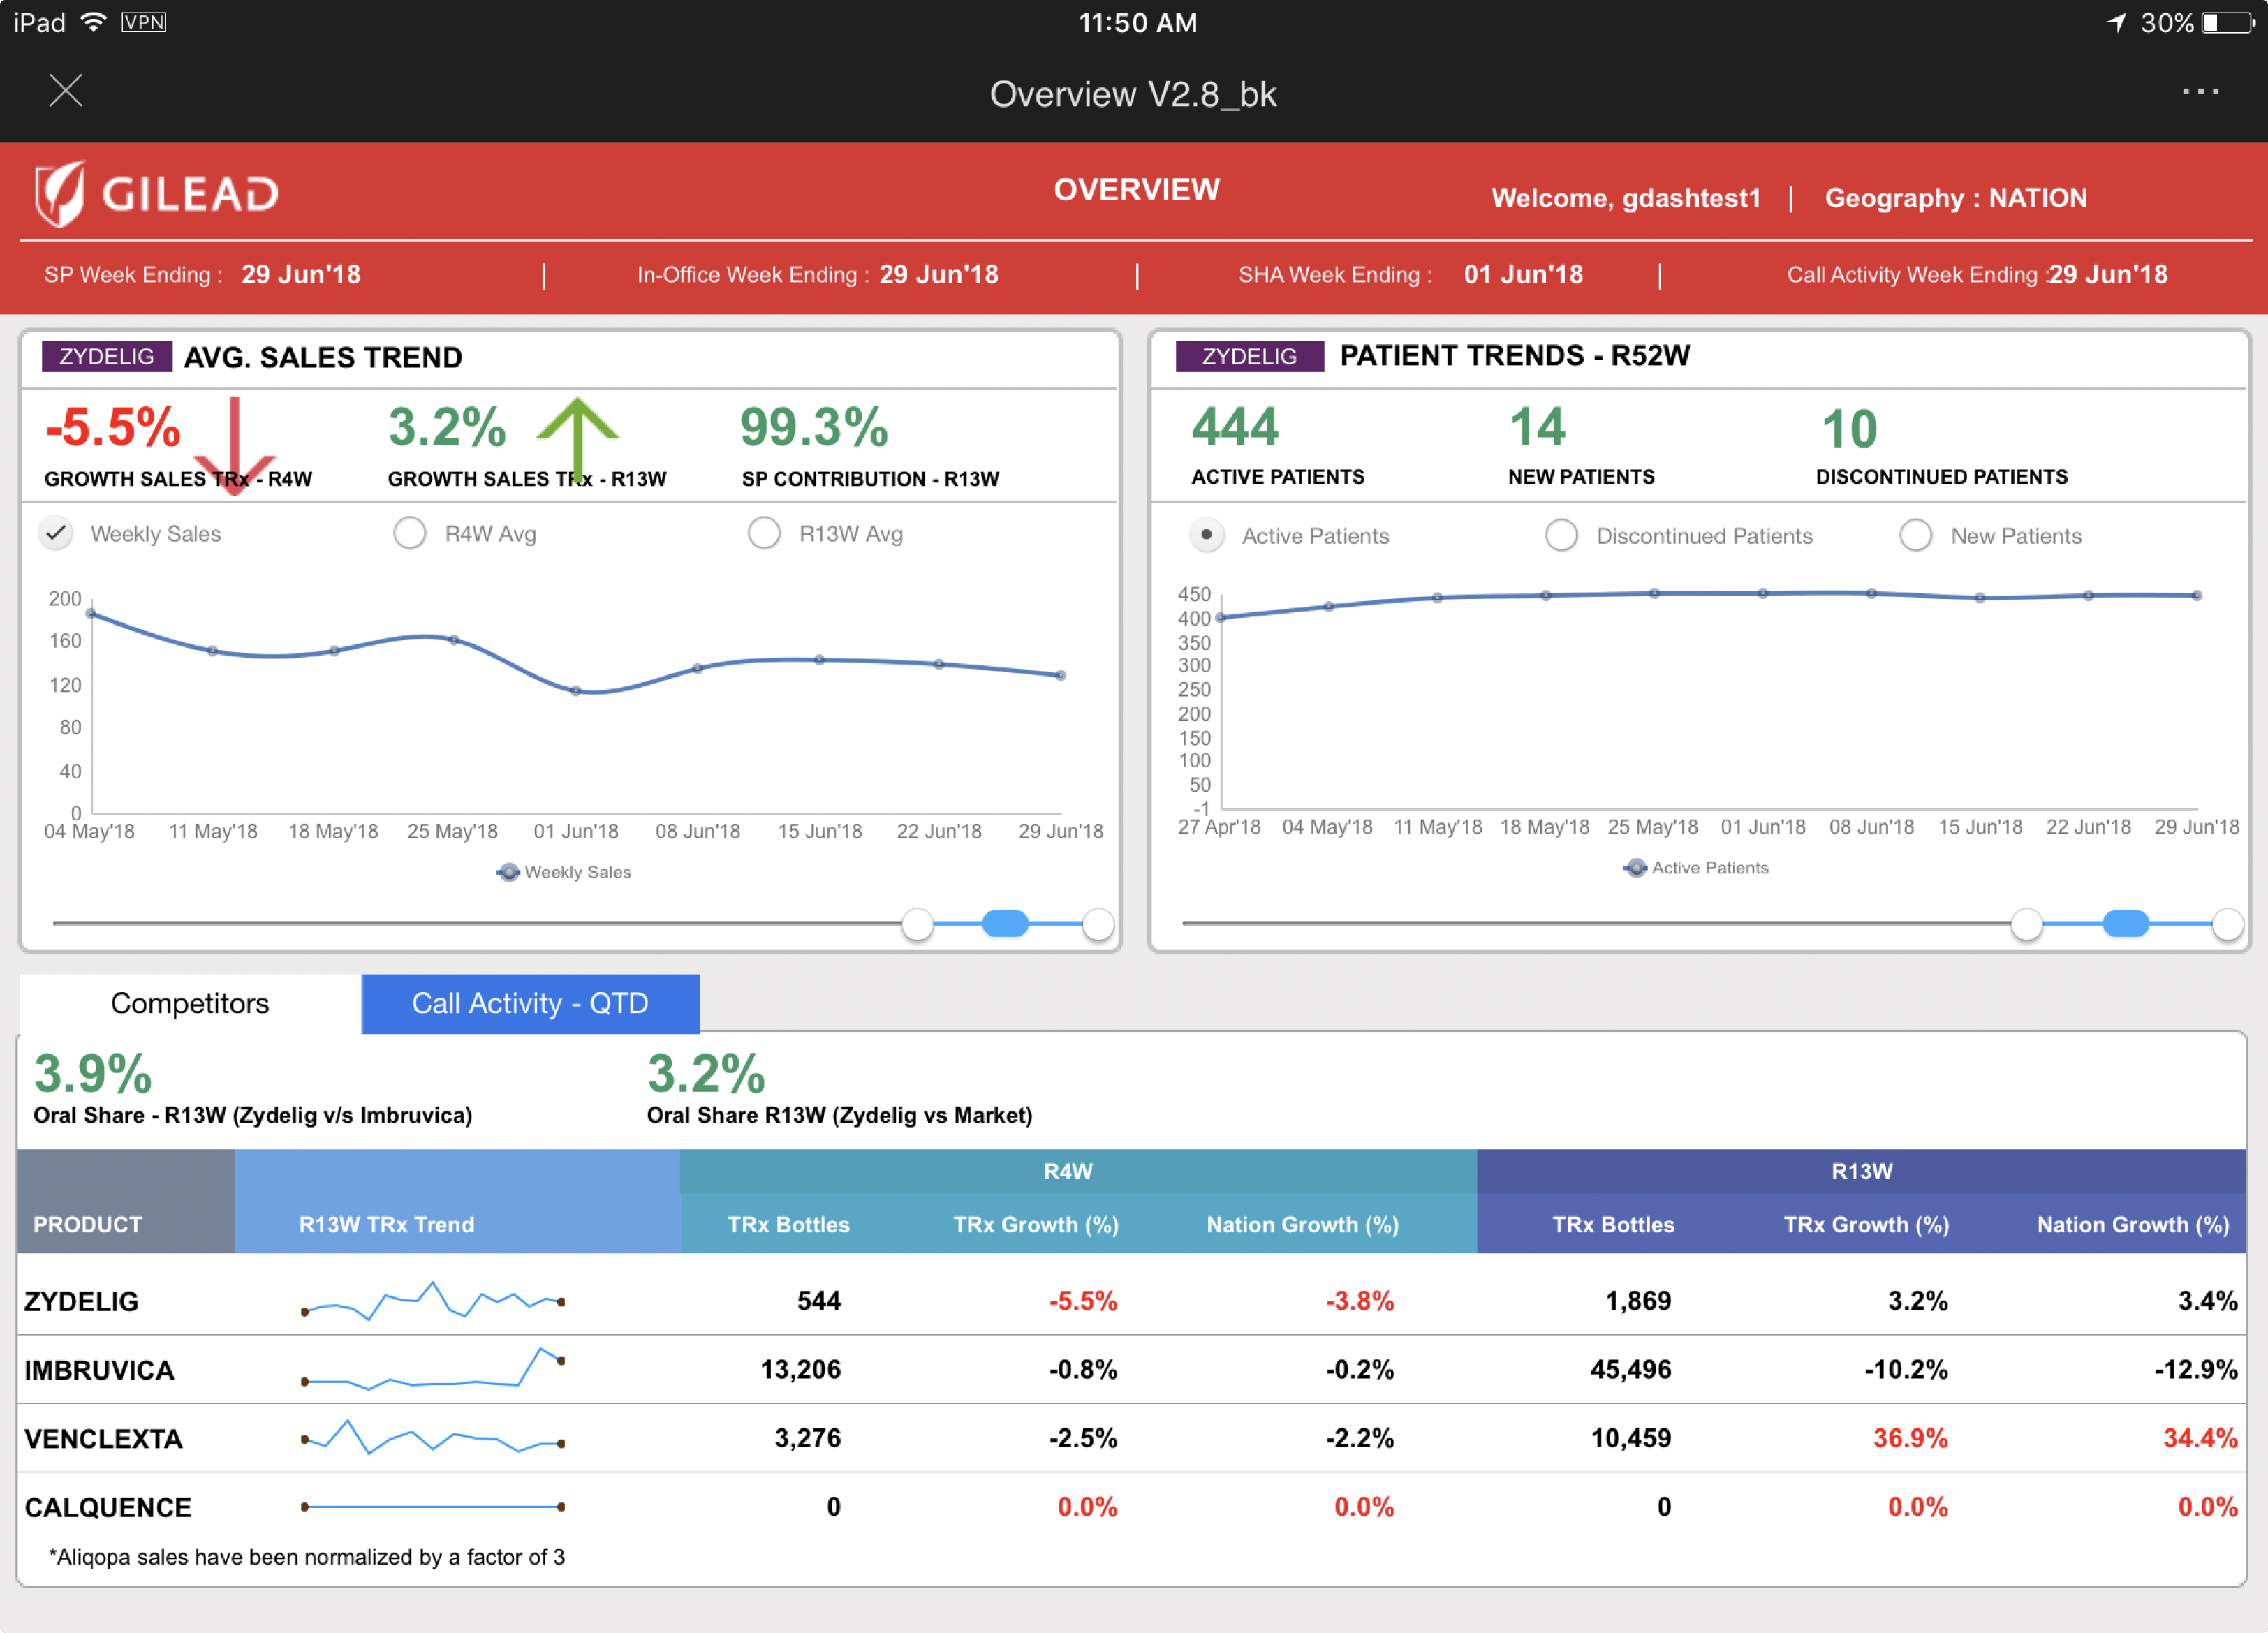This screenshot has width=2268, height=1633.
Task: Select the R4W Avg radio button
Action: 410,533
